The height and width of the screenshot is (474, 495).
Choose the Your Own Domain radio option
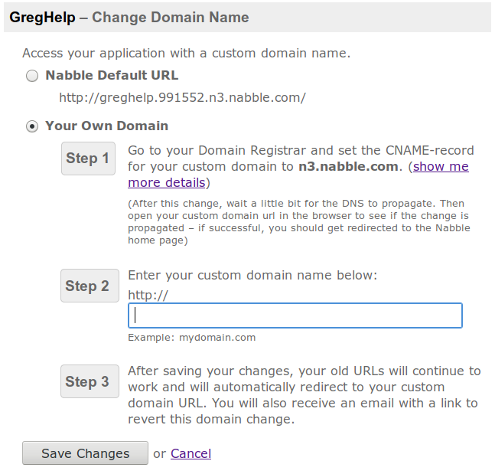[x=32, y=126]
